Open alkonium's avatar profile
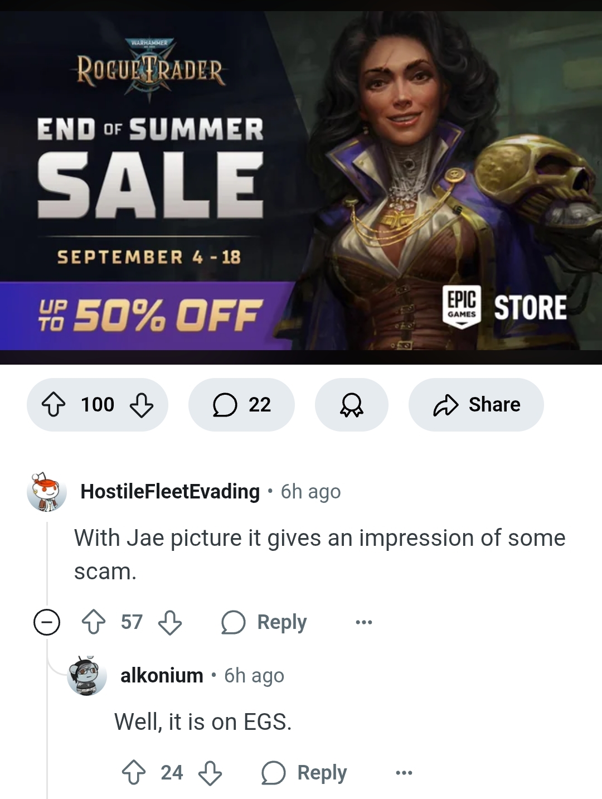This screenshot has width=602, height=799. 87,676
